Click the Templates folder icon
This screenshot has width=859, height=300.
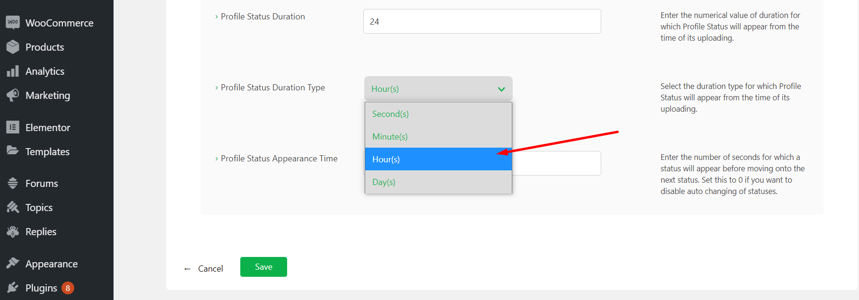coord(13,151)
